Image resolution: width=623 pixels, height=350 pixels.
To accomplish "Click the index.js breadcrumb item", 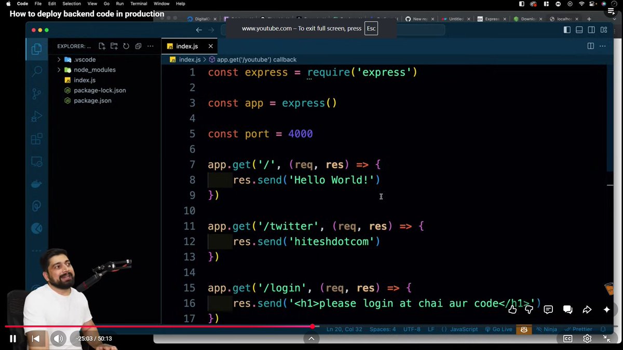I will [185, 60].
